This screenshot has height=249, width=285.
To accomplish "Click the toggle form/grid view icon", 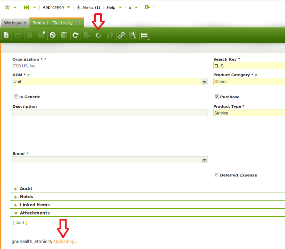I will click(x=144, y=35).
